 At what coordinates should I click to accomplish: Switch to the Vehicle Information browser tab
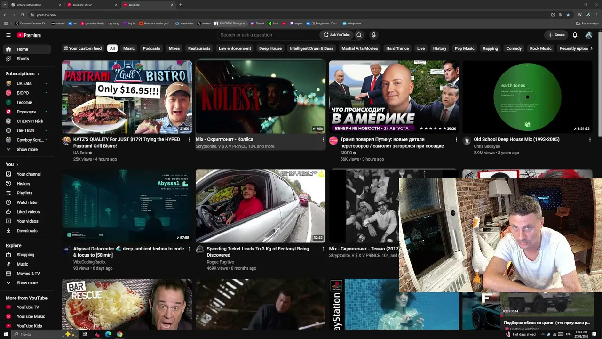coord(37,5)
